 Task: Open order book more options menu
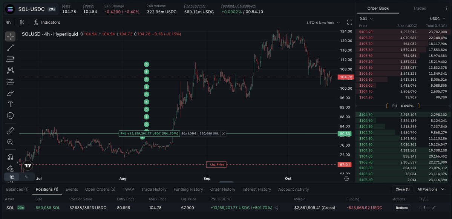(447, 8)
